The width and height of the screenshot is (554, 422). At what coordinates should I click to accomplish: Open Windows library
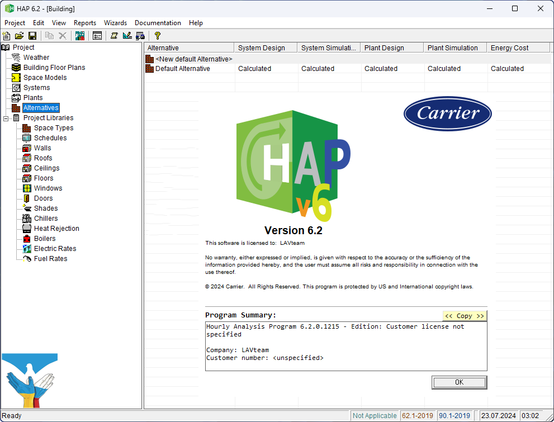[x=48, y=188]
